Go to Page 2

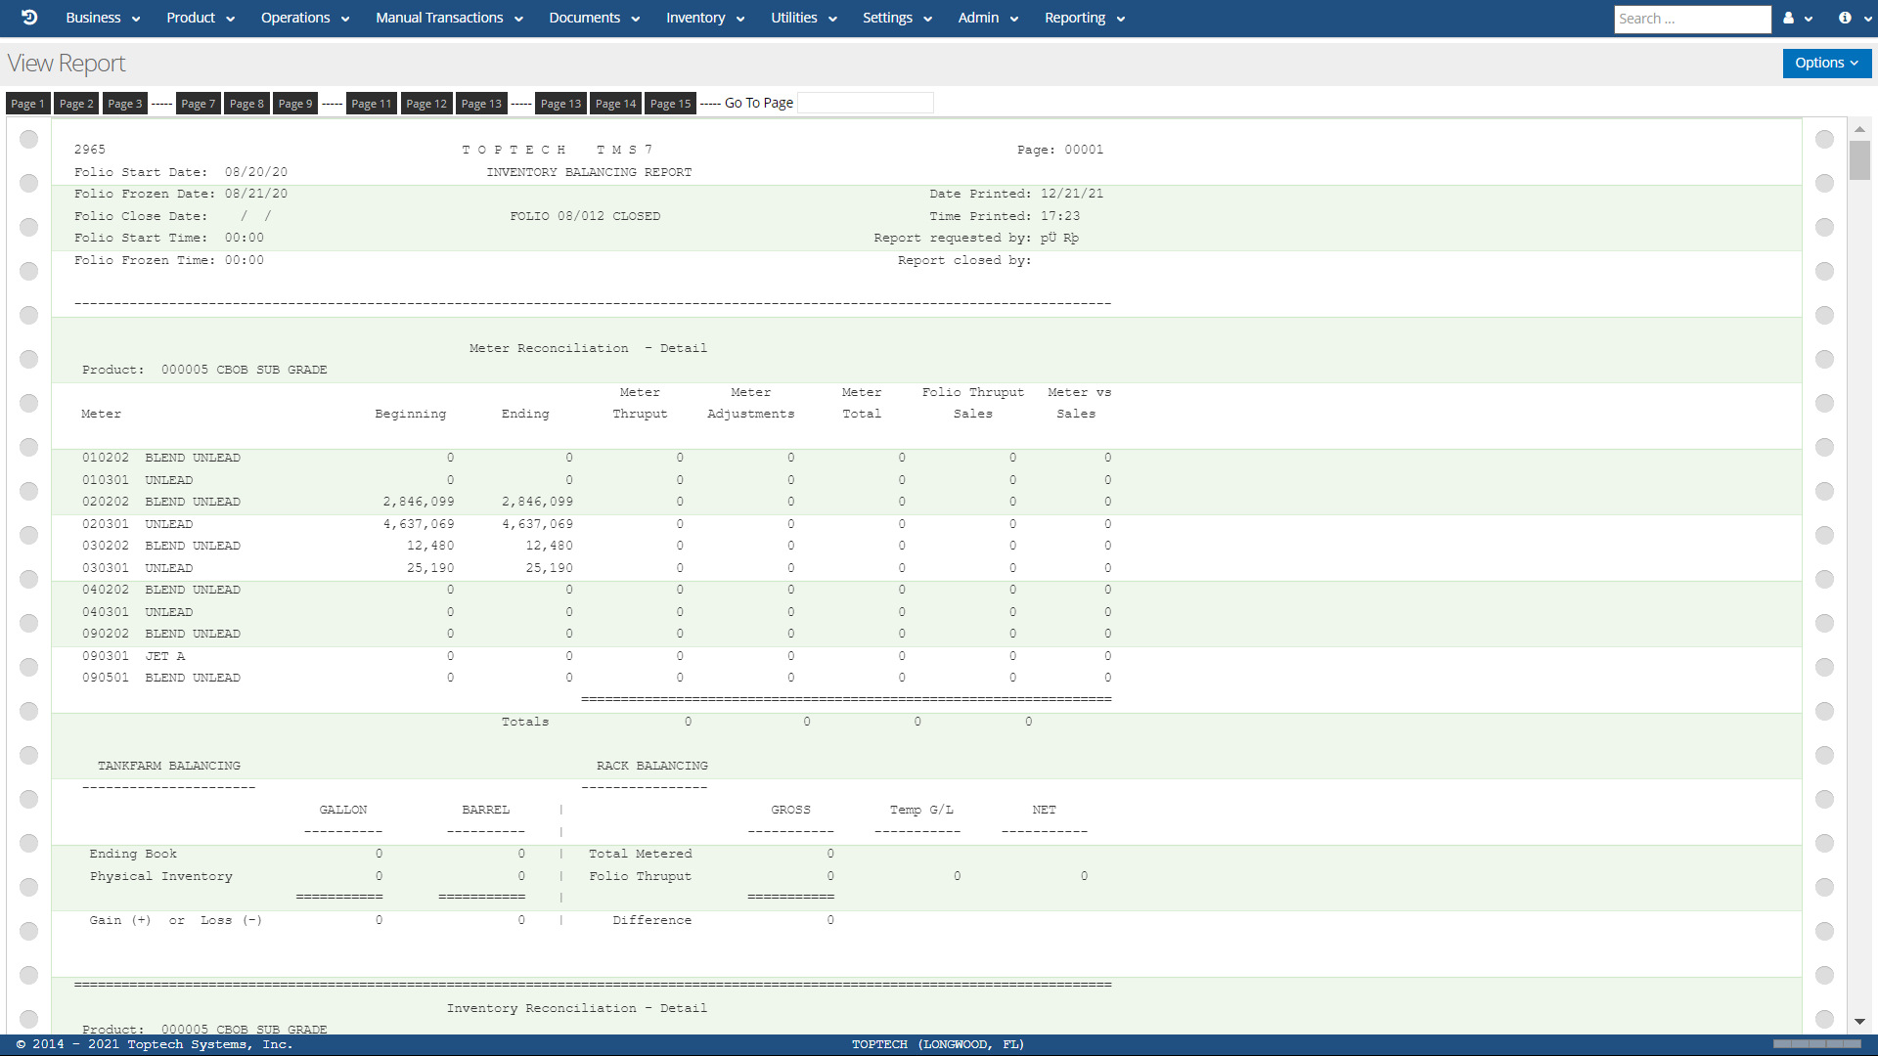(x=76, y=104)
